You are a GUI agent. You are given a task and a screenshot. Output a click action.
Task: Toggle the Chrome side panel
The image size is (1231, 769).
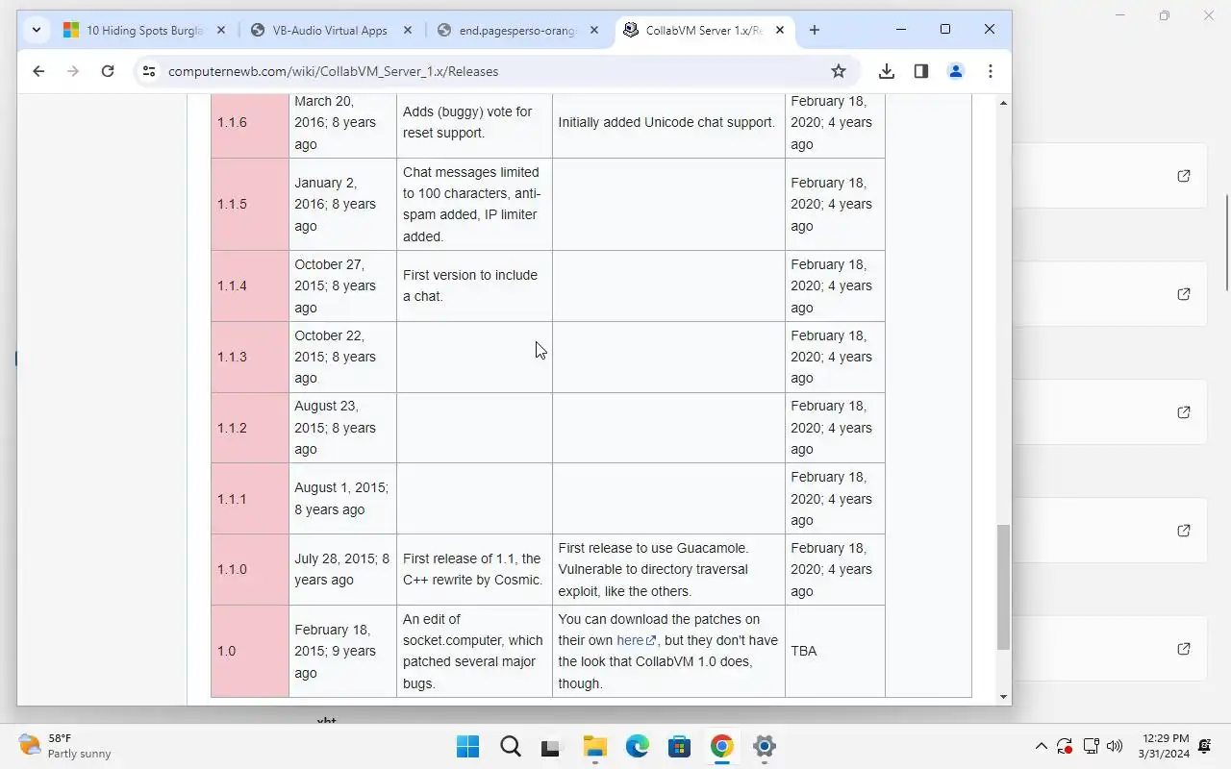[921, 71]
